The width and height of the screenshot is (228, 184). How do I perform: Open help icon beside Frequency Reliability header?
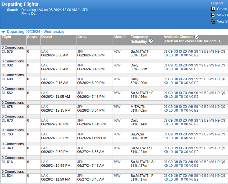(151, 41)
